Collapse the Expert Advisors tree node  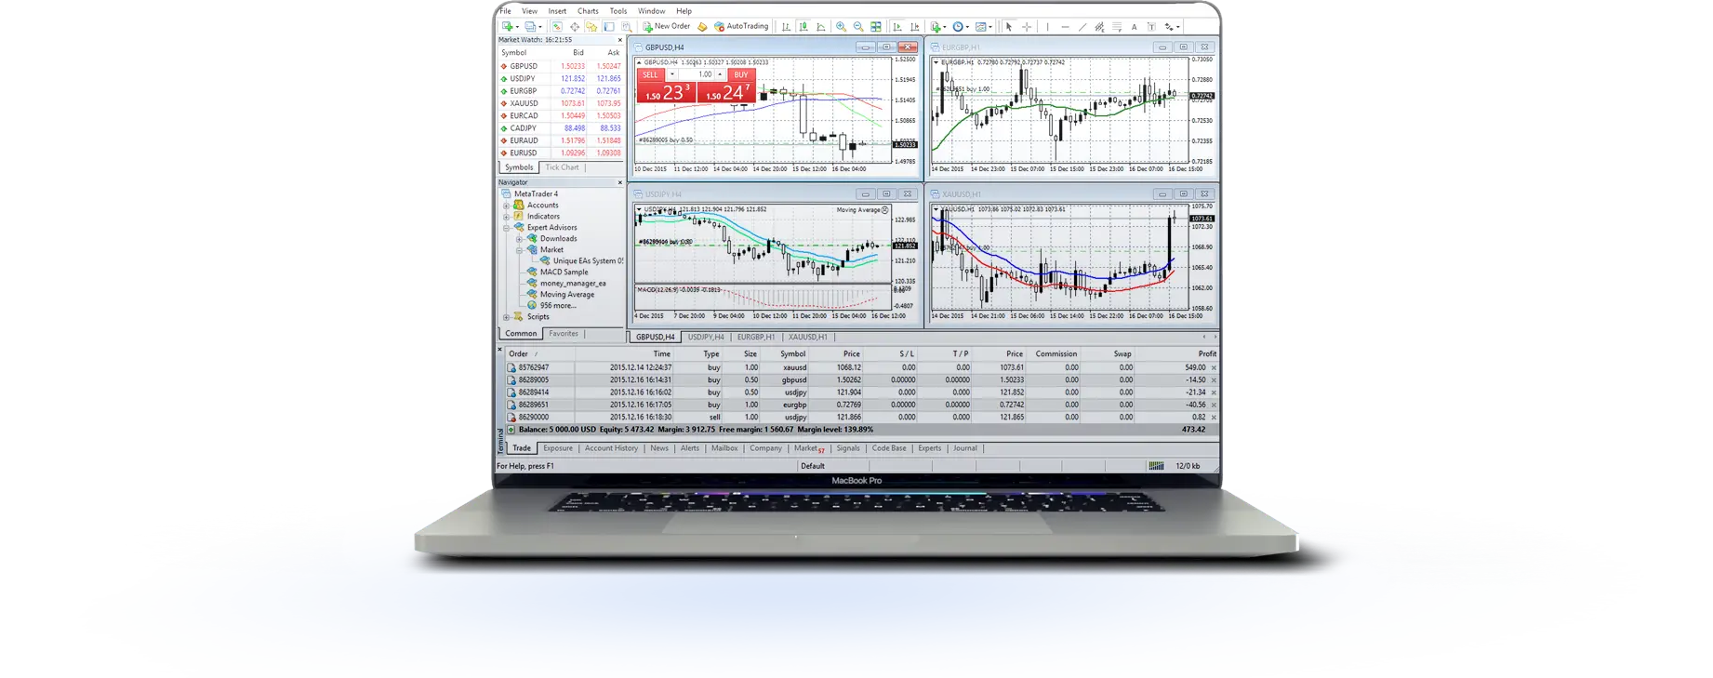(x=507, y=228)
